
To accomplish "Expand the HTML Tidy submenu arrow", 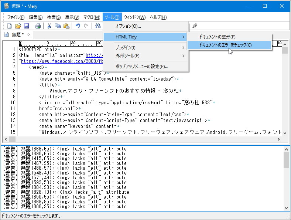I will (183, 37).
